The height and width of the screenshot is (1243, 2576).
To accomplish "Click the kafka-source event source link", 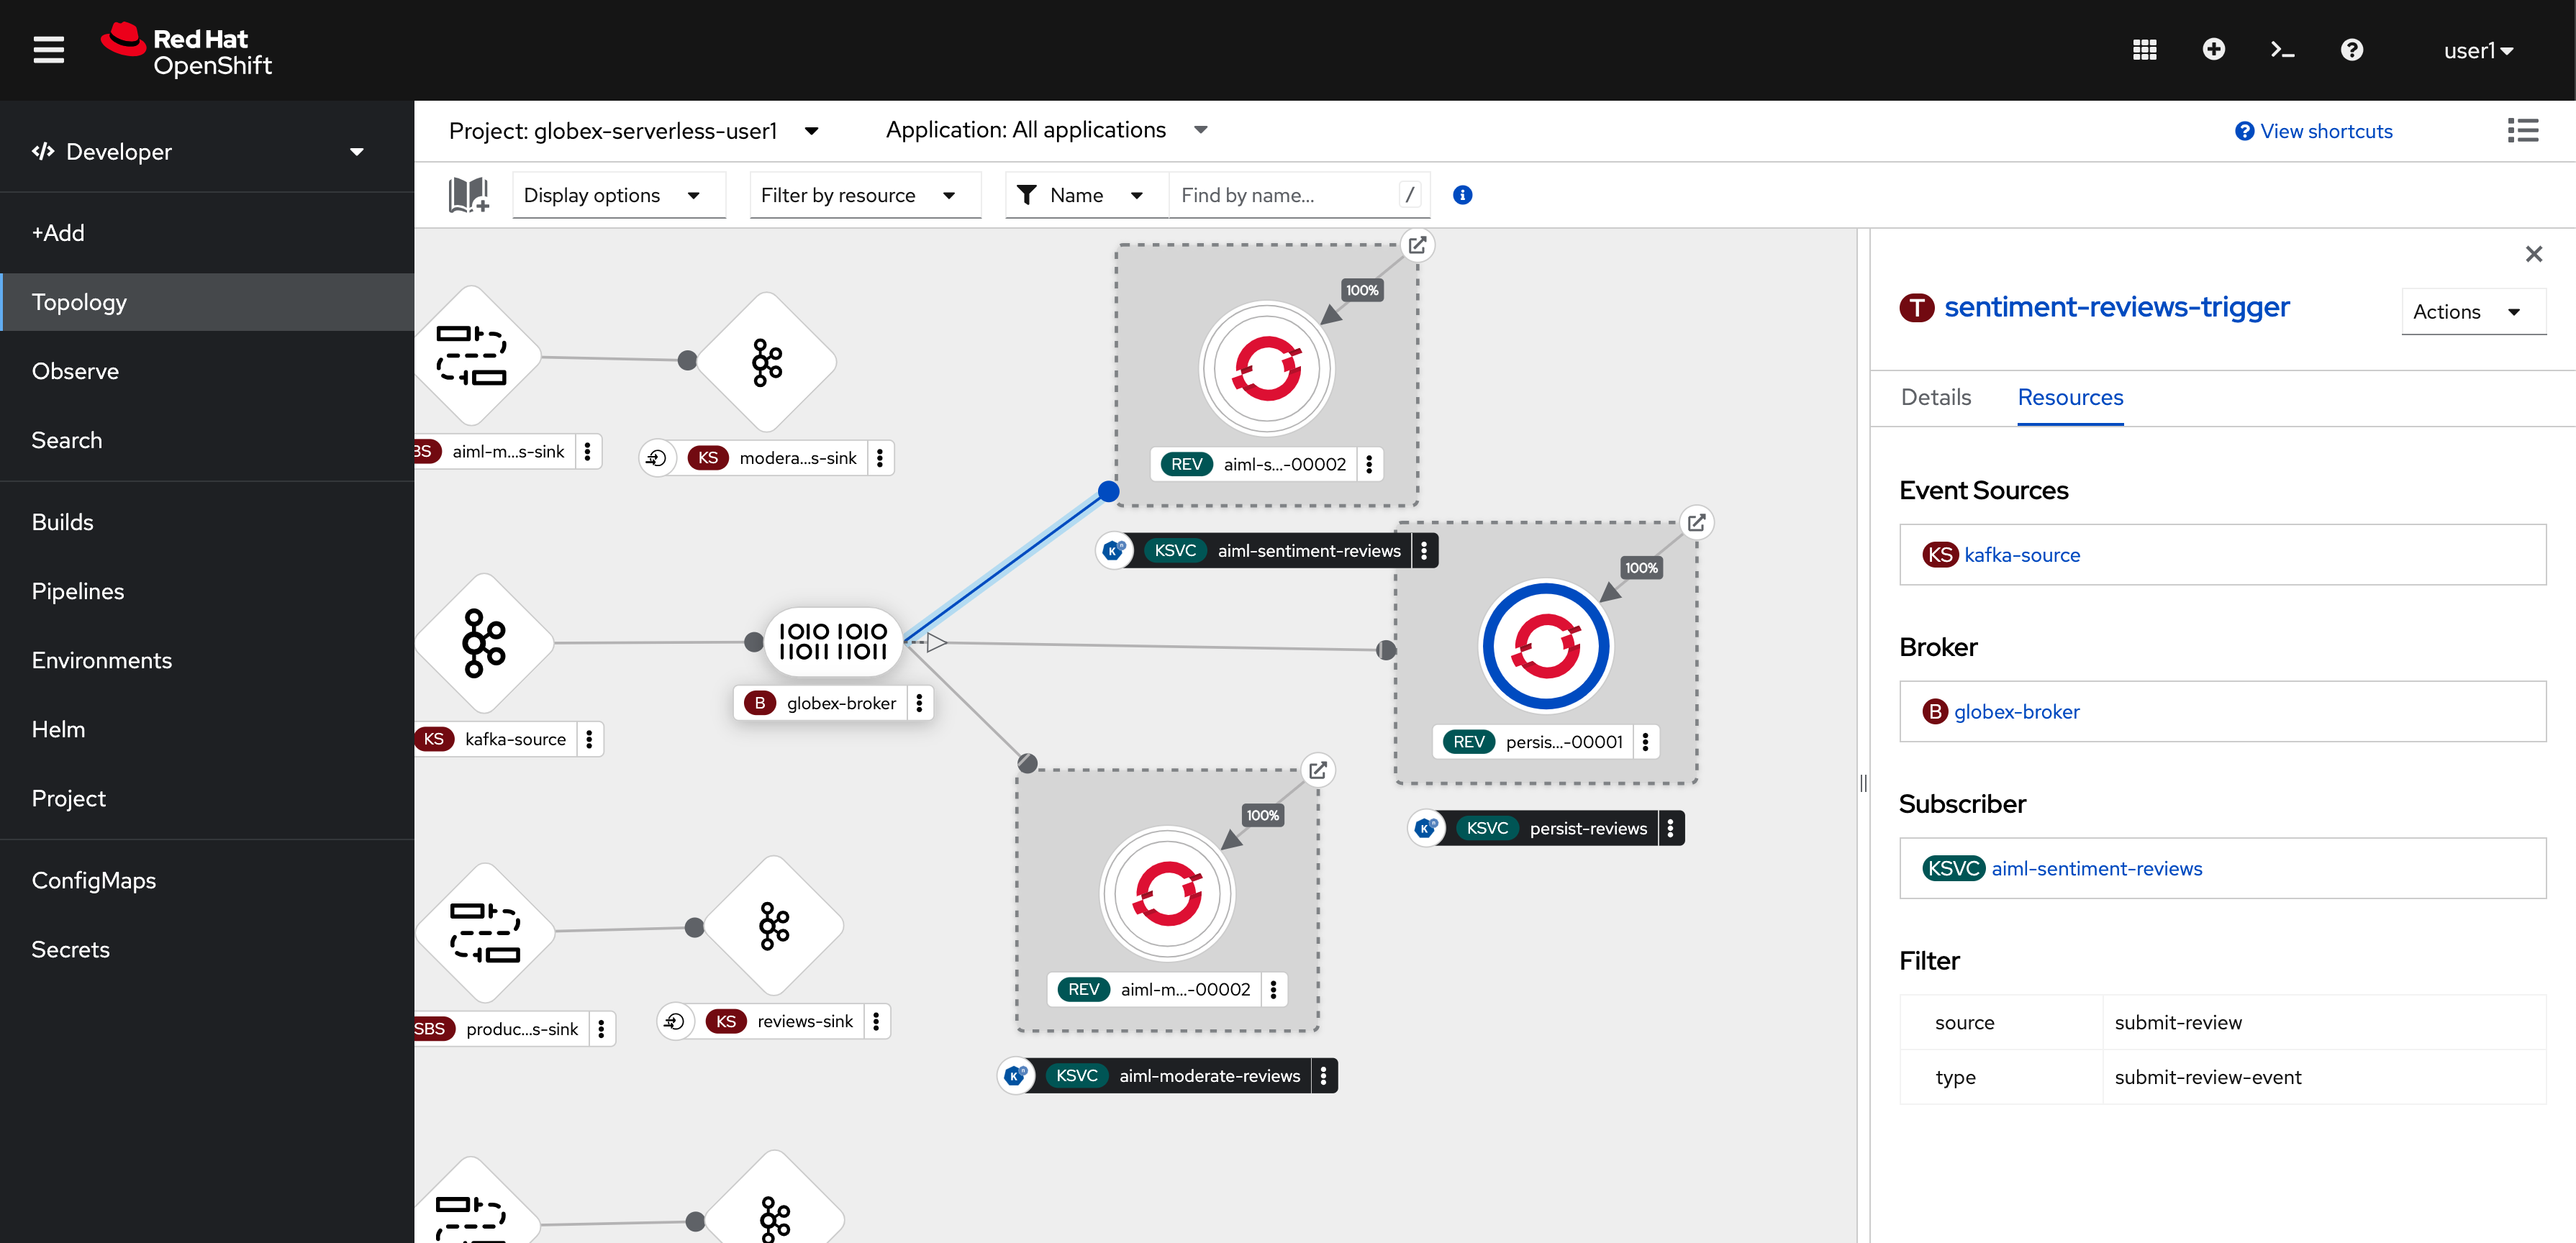I will coord(2024,553).
